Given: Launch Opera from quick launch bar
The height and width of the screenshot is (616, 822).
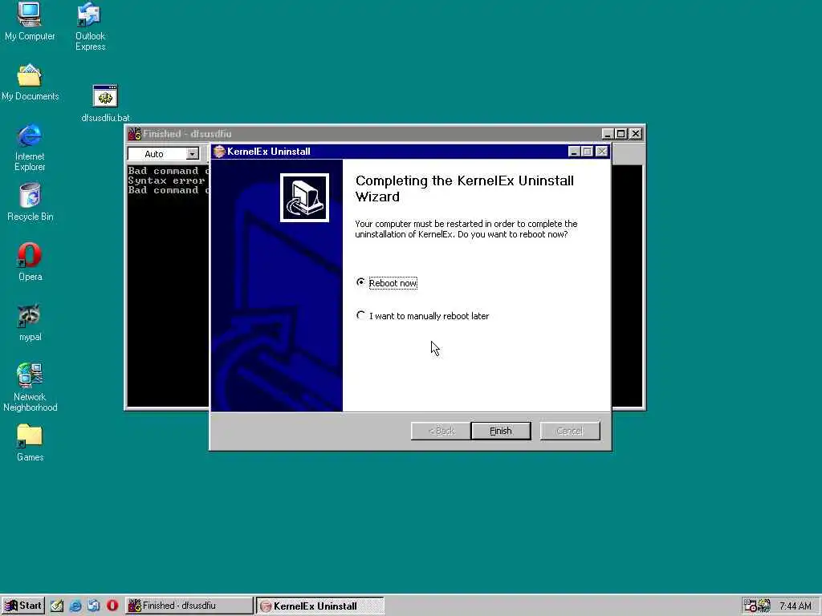Looking at the screenshot, I should (x=112, y=606).
